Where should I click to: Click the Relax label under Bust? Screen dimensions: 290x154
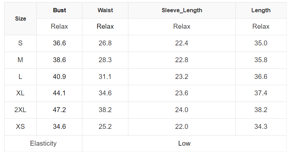[x=59, y=27]
